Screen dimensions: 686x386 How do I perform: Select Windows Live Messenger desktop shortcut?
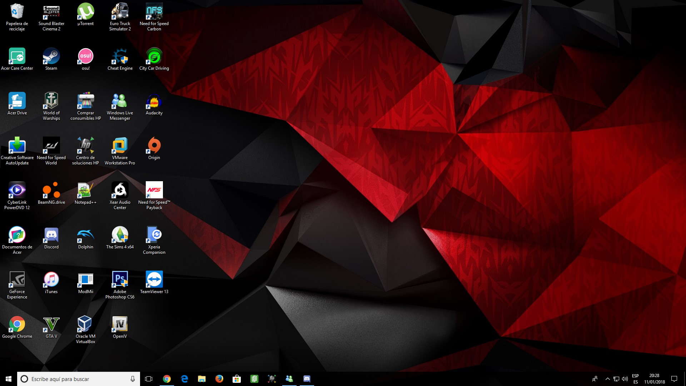120,106
